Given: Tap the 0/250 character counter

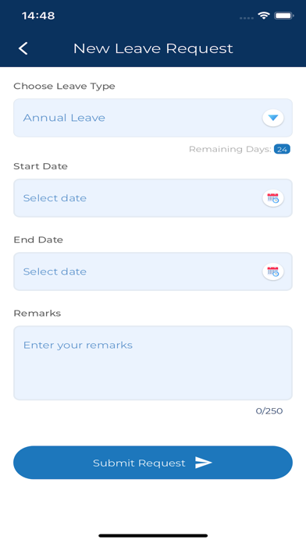Looking at the screenshot, I should 269,411.
